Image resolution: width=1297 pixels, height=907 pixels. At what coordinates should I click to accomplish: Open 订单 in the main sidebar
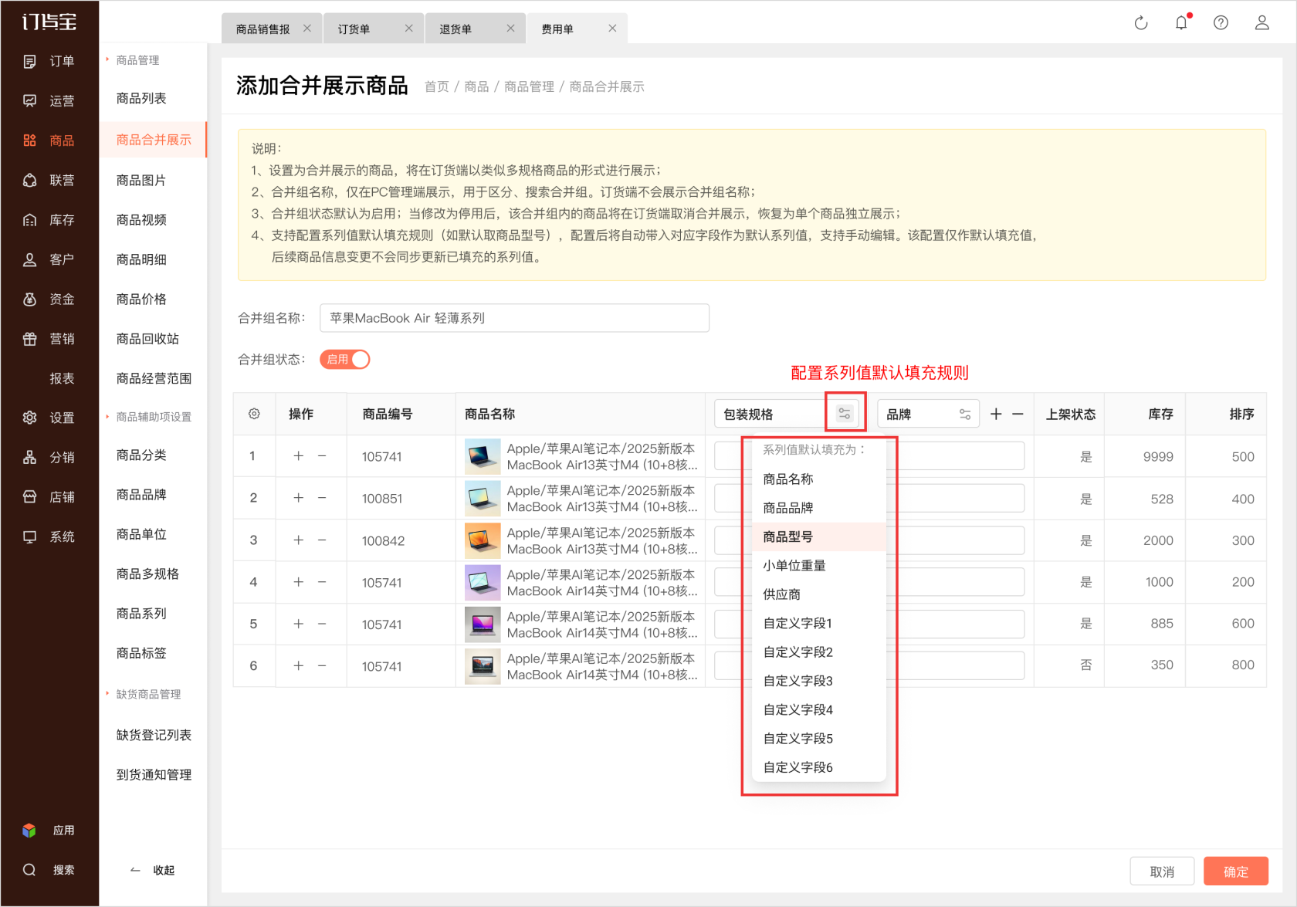(49, 61)
